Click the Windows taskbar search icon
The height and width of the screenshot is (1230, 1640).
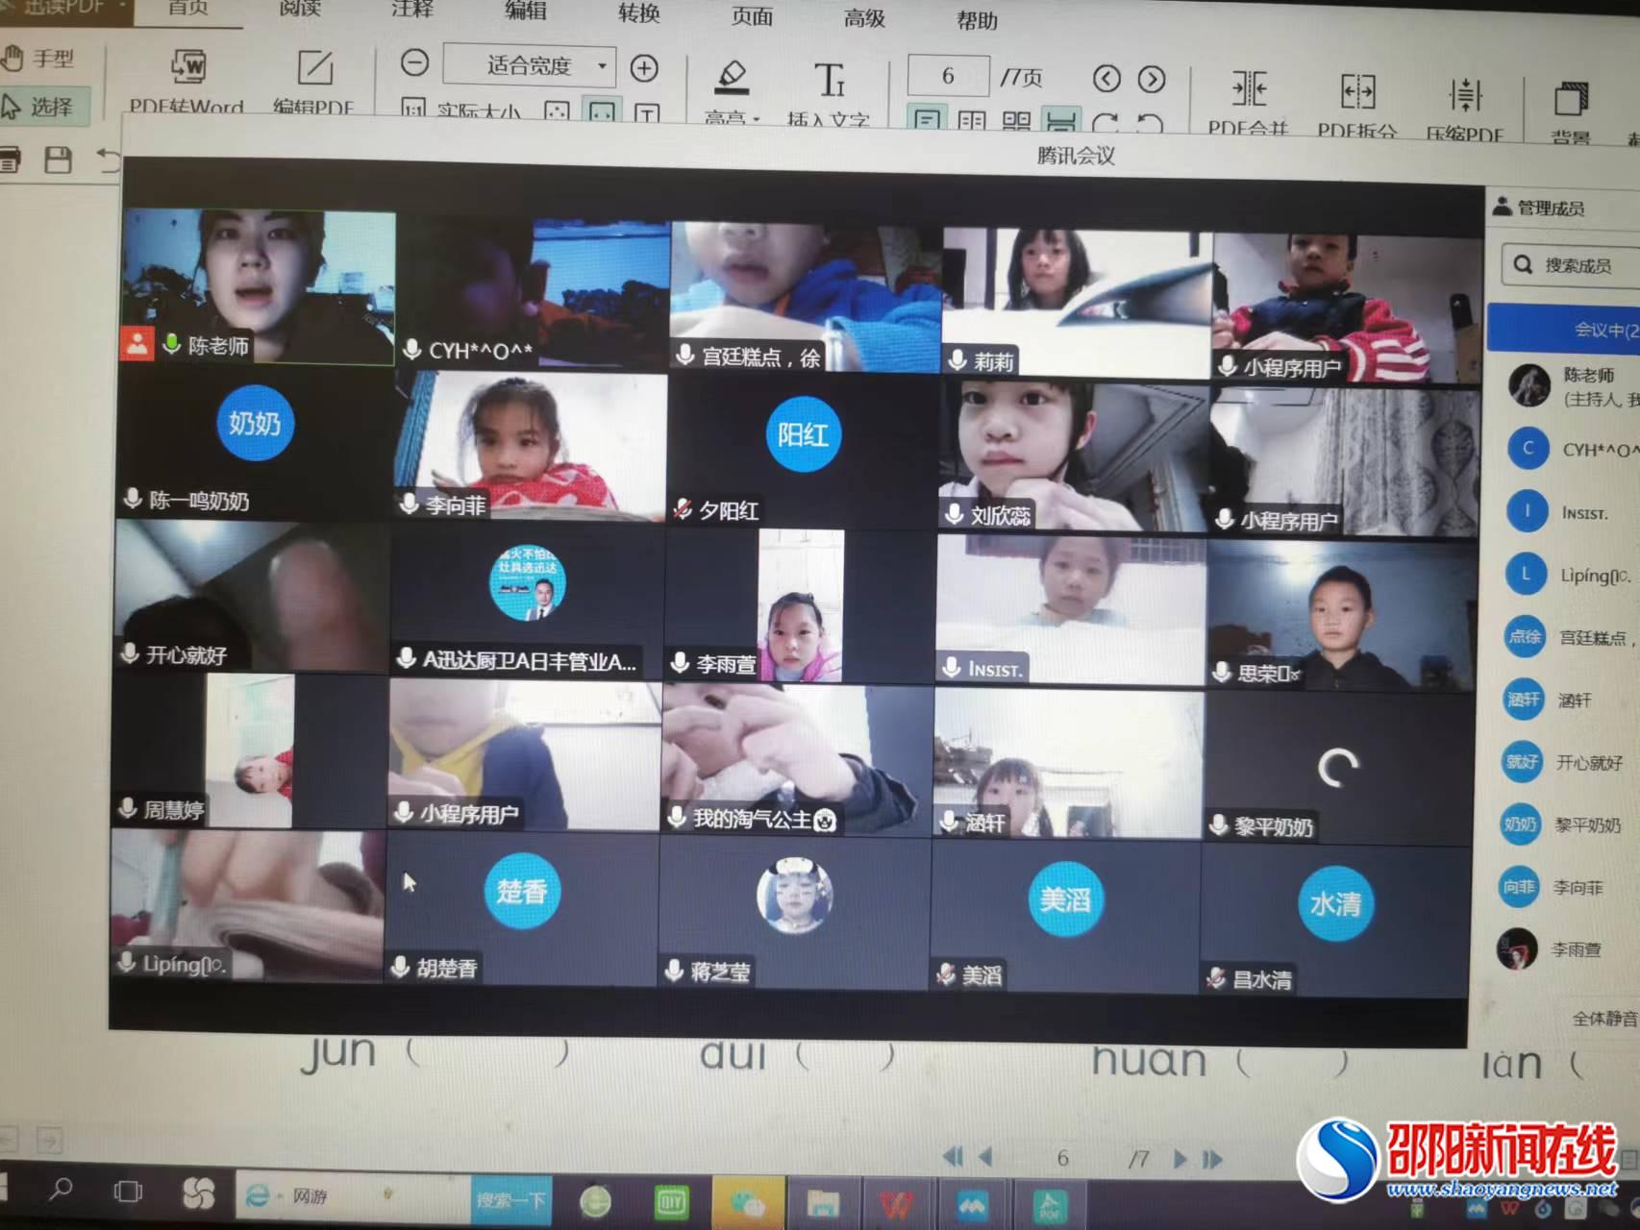click(x=62, y=1190)
